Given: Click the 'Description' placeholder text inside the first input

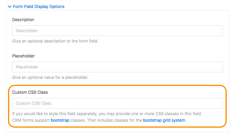Looking at the screenshot, I should coord(27,31).
